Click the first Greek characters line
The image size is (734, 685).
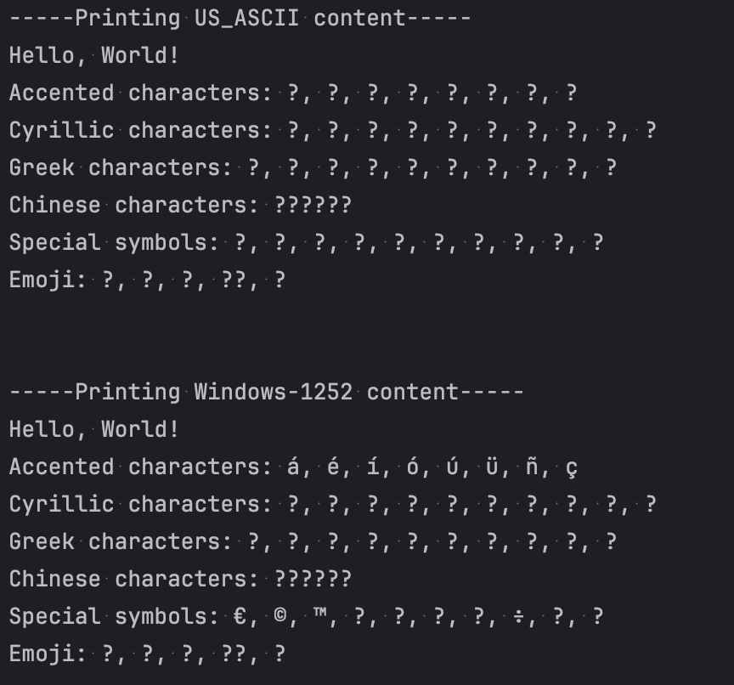313,167
